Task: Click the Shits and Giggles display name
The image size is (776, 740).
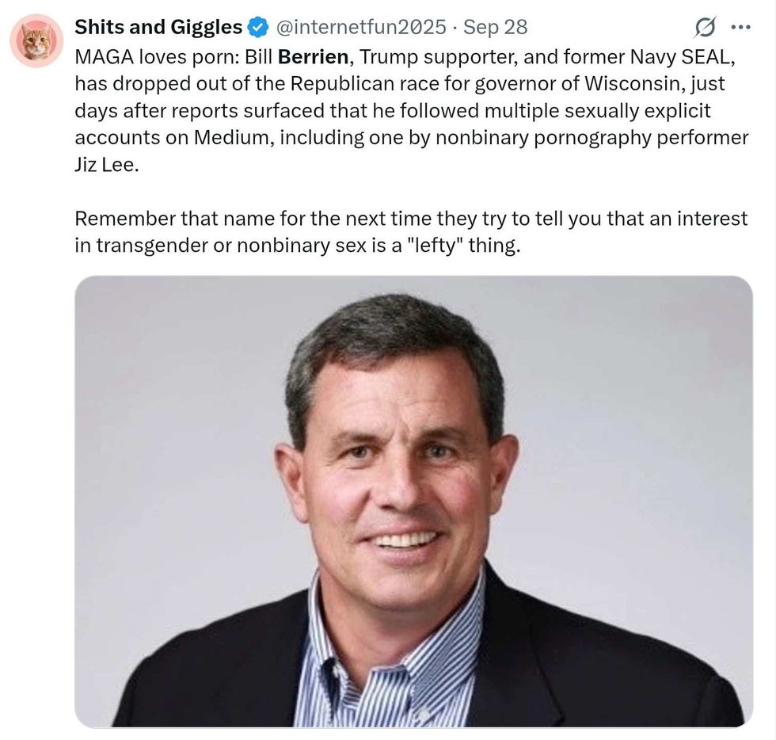Action: coord(158,28)
